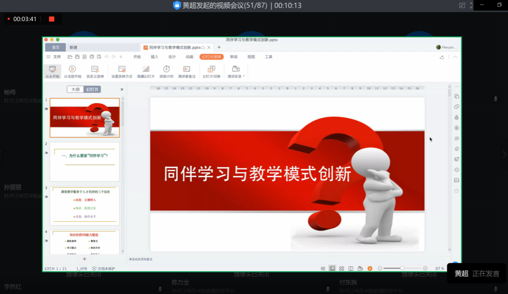
Task: Click the 首页 home tab button
Action: [55, 48]
